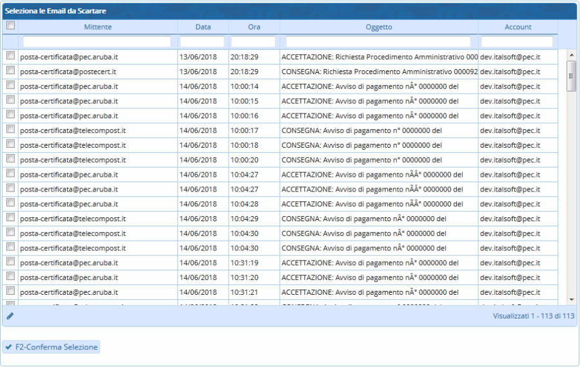This screenshot has height=367, width=580.
Task: Select checkbox for posta-certificata@postecert.it email
Action: coord(10,71)
